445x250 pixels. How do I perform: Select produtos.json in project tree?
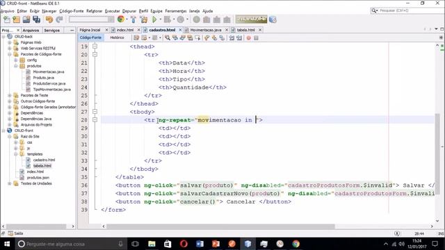38,178
